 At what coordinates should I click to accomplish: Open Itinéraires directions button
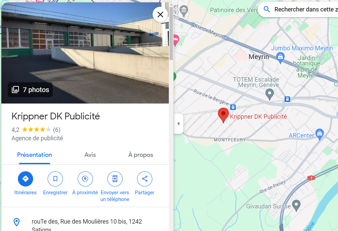pos(25,179)
